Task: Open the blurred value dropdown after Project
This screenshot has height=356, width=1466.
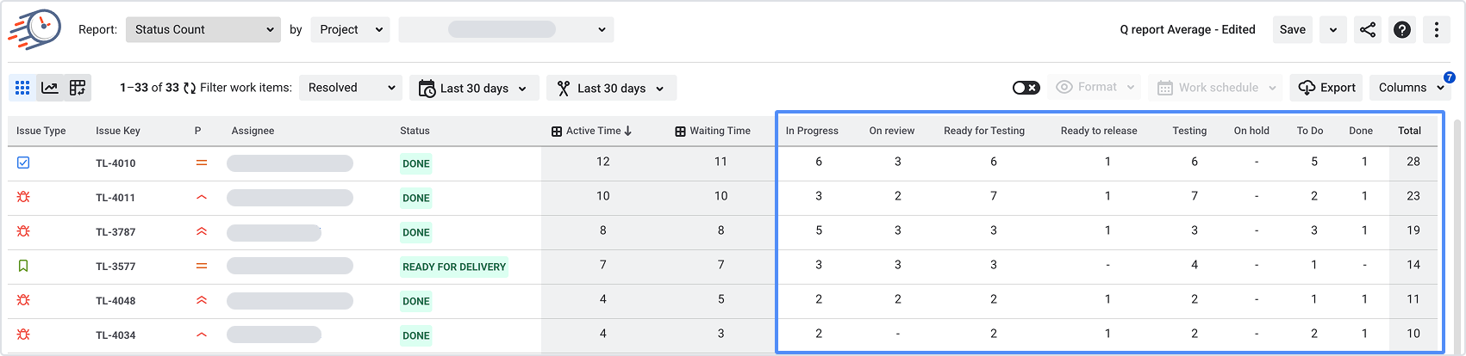Action: [x=506, y=29]
